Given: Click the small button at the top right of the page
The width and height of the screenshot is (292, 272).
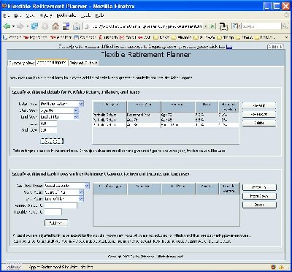Looking at the screenshot, I should (275, 46).
